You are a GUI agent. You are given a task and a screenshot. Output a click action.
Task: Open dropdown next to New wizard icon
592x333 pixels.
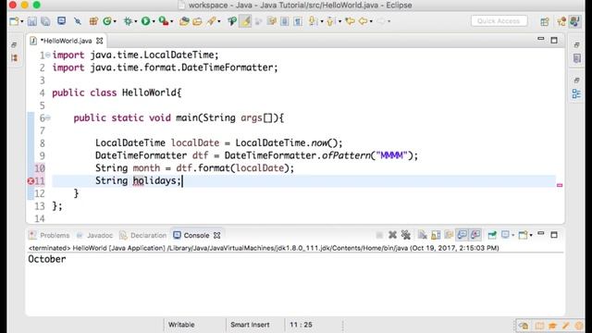point(22,21)
